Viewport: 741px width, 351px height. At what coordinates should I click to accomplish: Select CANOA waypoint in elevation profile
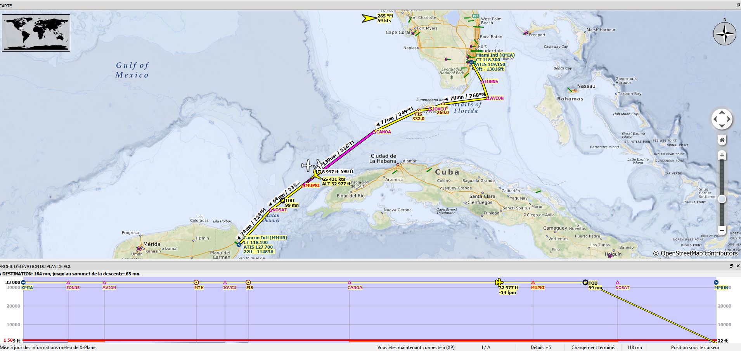point(350,283)
